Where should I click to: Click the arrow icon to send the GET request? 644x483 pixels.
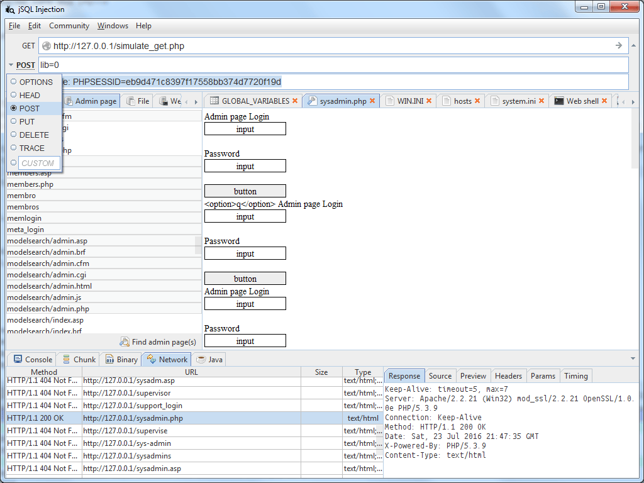(618, 45)
